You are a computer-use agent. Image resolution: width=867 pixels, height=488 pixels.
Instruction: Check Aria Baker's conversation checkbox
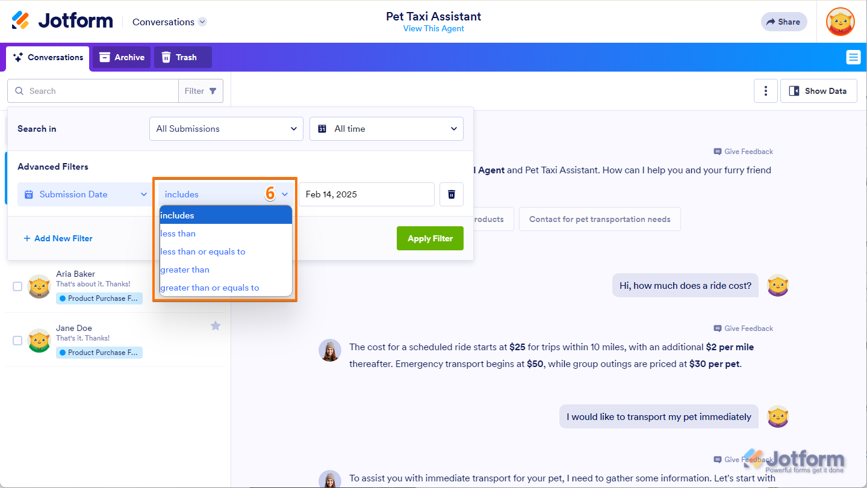[17, 286]
